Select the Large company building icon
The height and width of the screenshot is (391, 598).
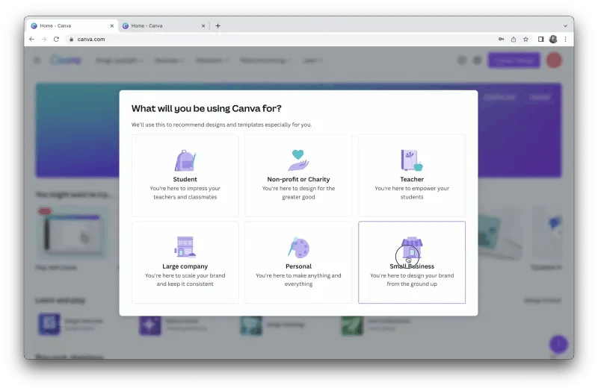[185, 247]
